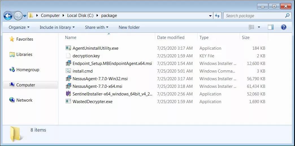Select the SentinelInstaller file icon
The height and width of the screenshot is (146, 295).
pos(68,94)
